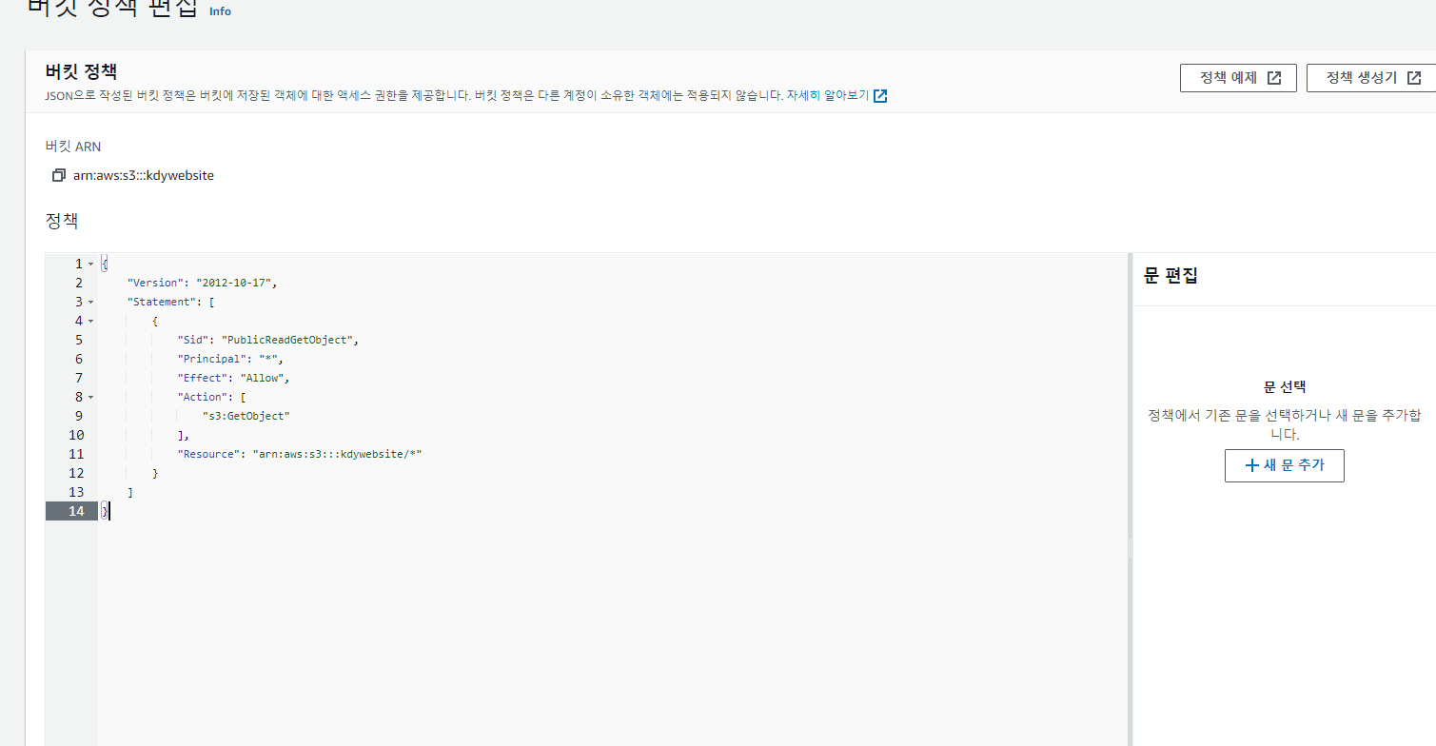Open the 정책 예제 button

click(1238, 78)
